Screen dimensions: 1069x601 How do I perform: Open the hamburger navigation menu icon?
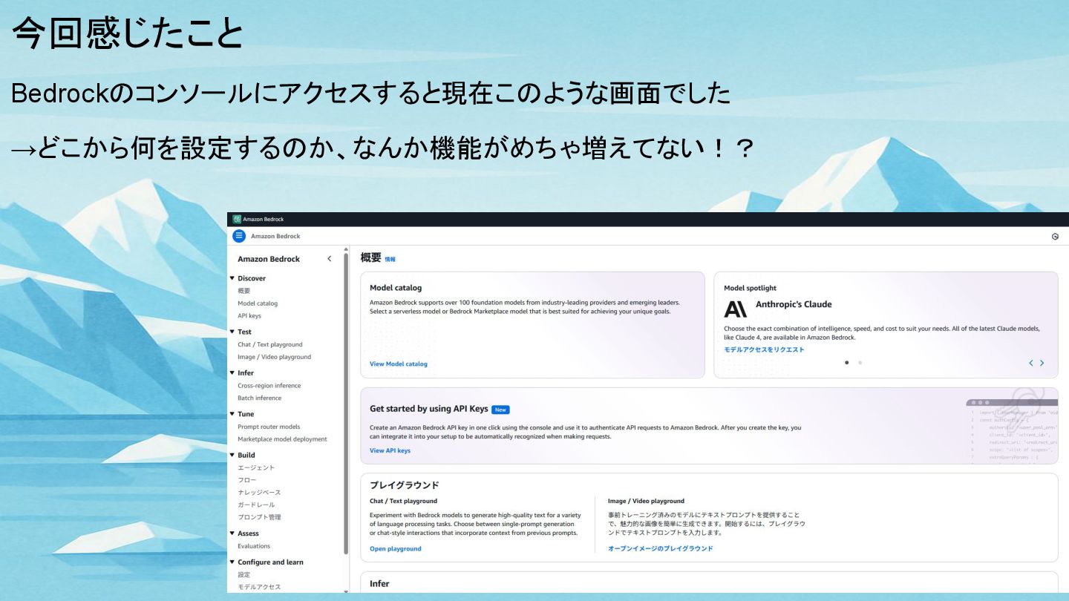(x=239, y=236)
